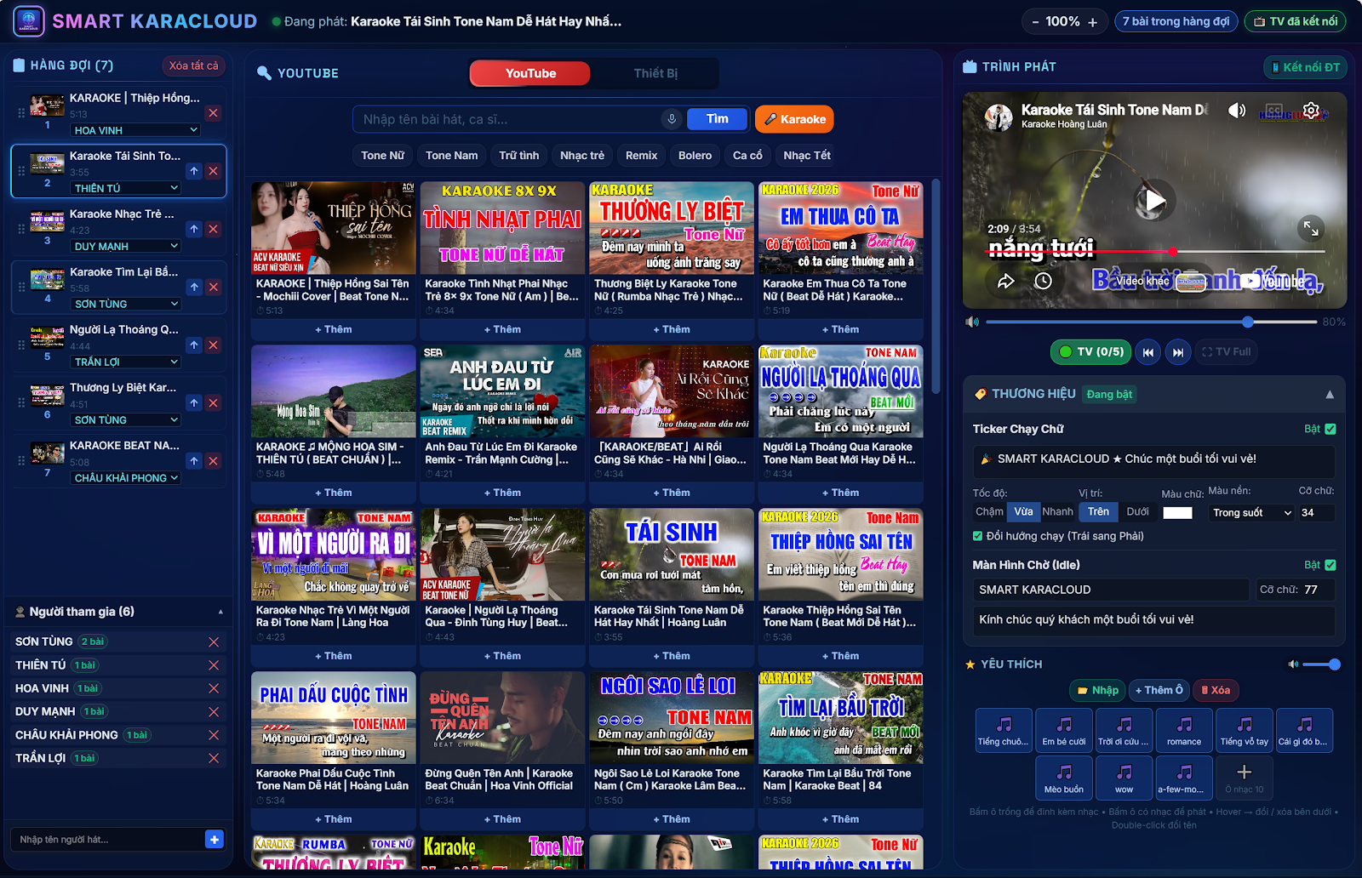The image size is (1362, 878).
Task: Open singer dropdown showing TRẦN LỢI
Action: pyautogui.click(x=125, y=362)
